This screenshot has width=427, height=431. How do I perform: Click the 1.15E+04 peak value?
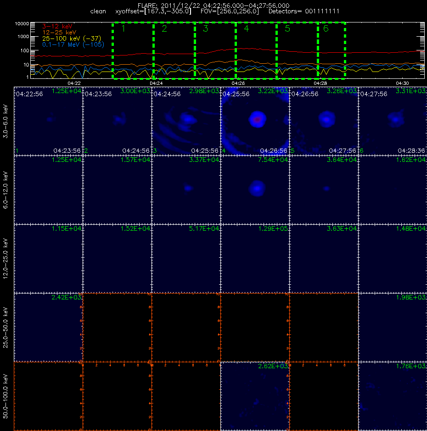pyautogui.click(x=67, y=228)
